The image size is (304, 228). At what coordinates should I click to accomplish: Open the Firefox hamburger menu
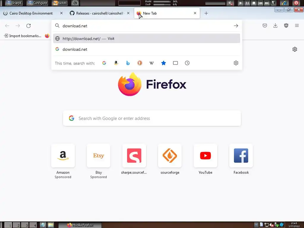point(297,26)
